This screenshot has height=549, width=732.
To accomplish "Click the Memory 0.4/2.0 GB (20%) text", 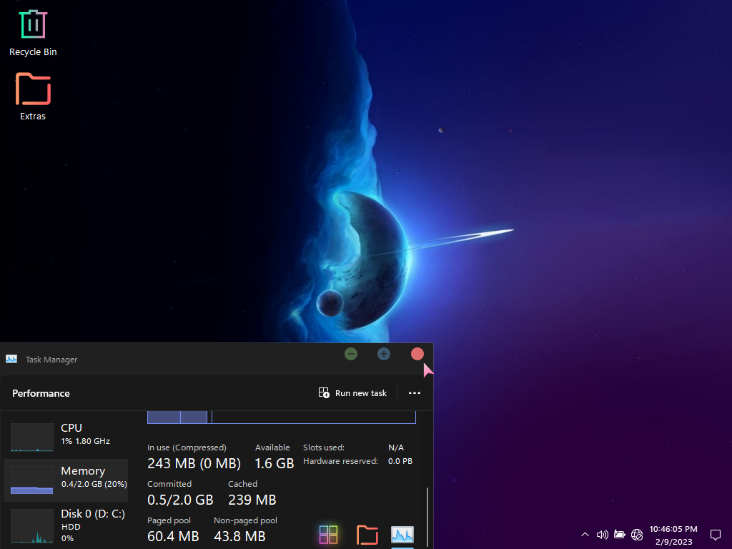I will [94, 484].
